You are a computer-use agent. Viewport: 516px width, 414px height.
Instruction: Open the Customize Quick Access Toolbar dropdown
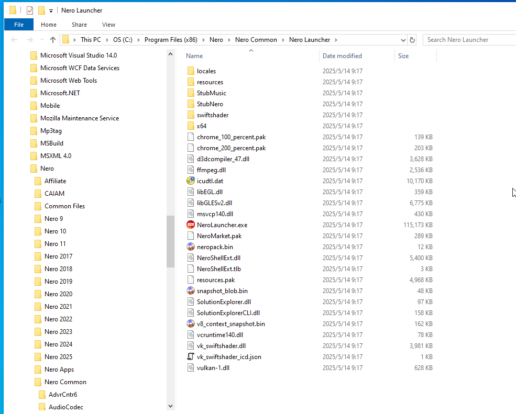[51, 11]
